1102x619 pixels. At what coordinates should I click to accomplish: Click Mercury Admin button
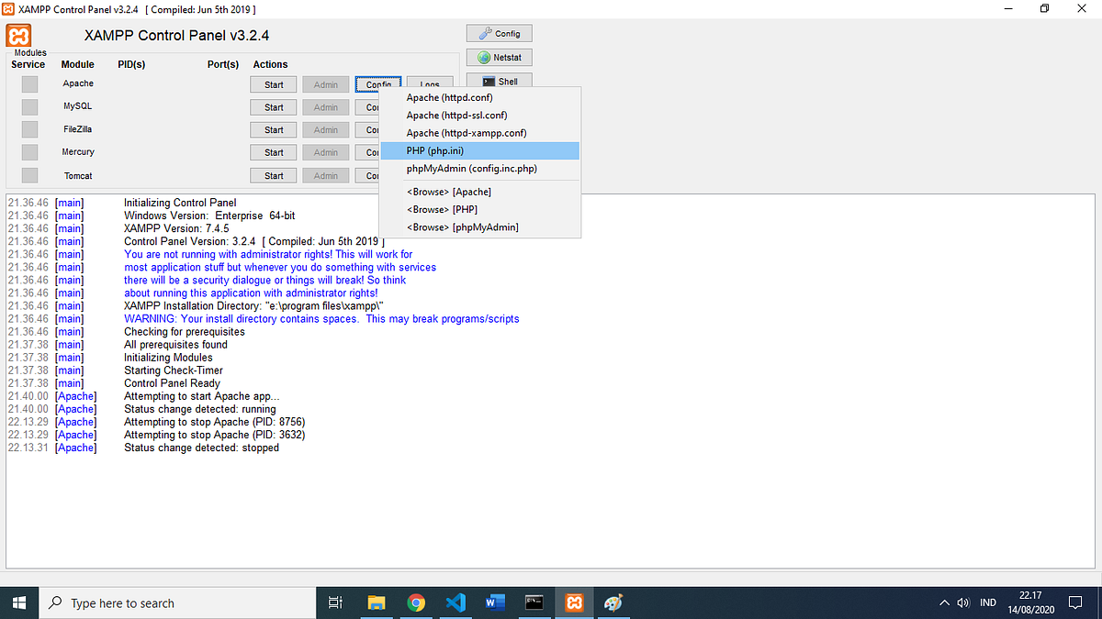pyautogui.click(x=326, y=153)
